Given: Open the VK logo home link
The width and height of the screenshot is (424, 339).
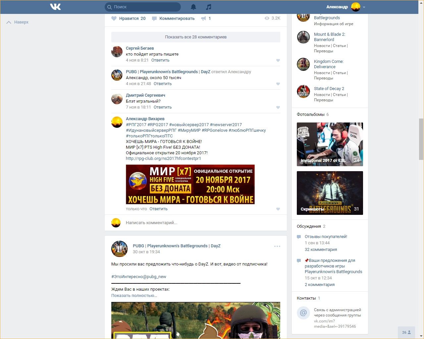Looking at the screenshot, I should pos(55,7).
